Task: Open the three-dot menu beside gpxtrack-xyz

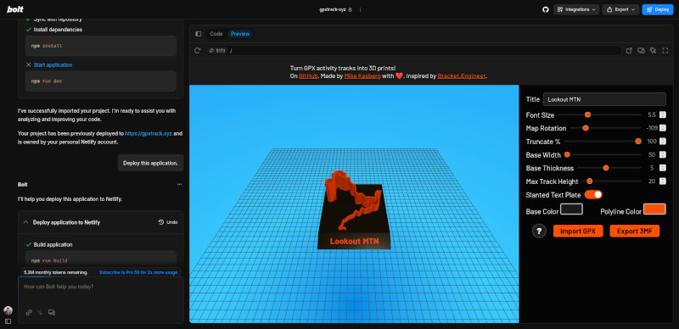Action: 360,9
